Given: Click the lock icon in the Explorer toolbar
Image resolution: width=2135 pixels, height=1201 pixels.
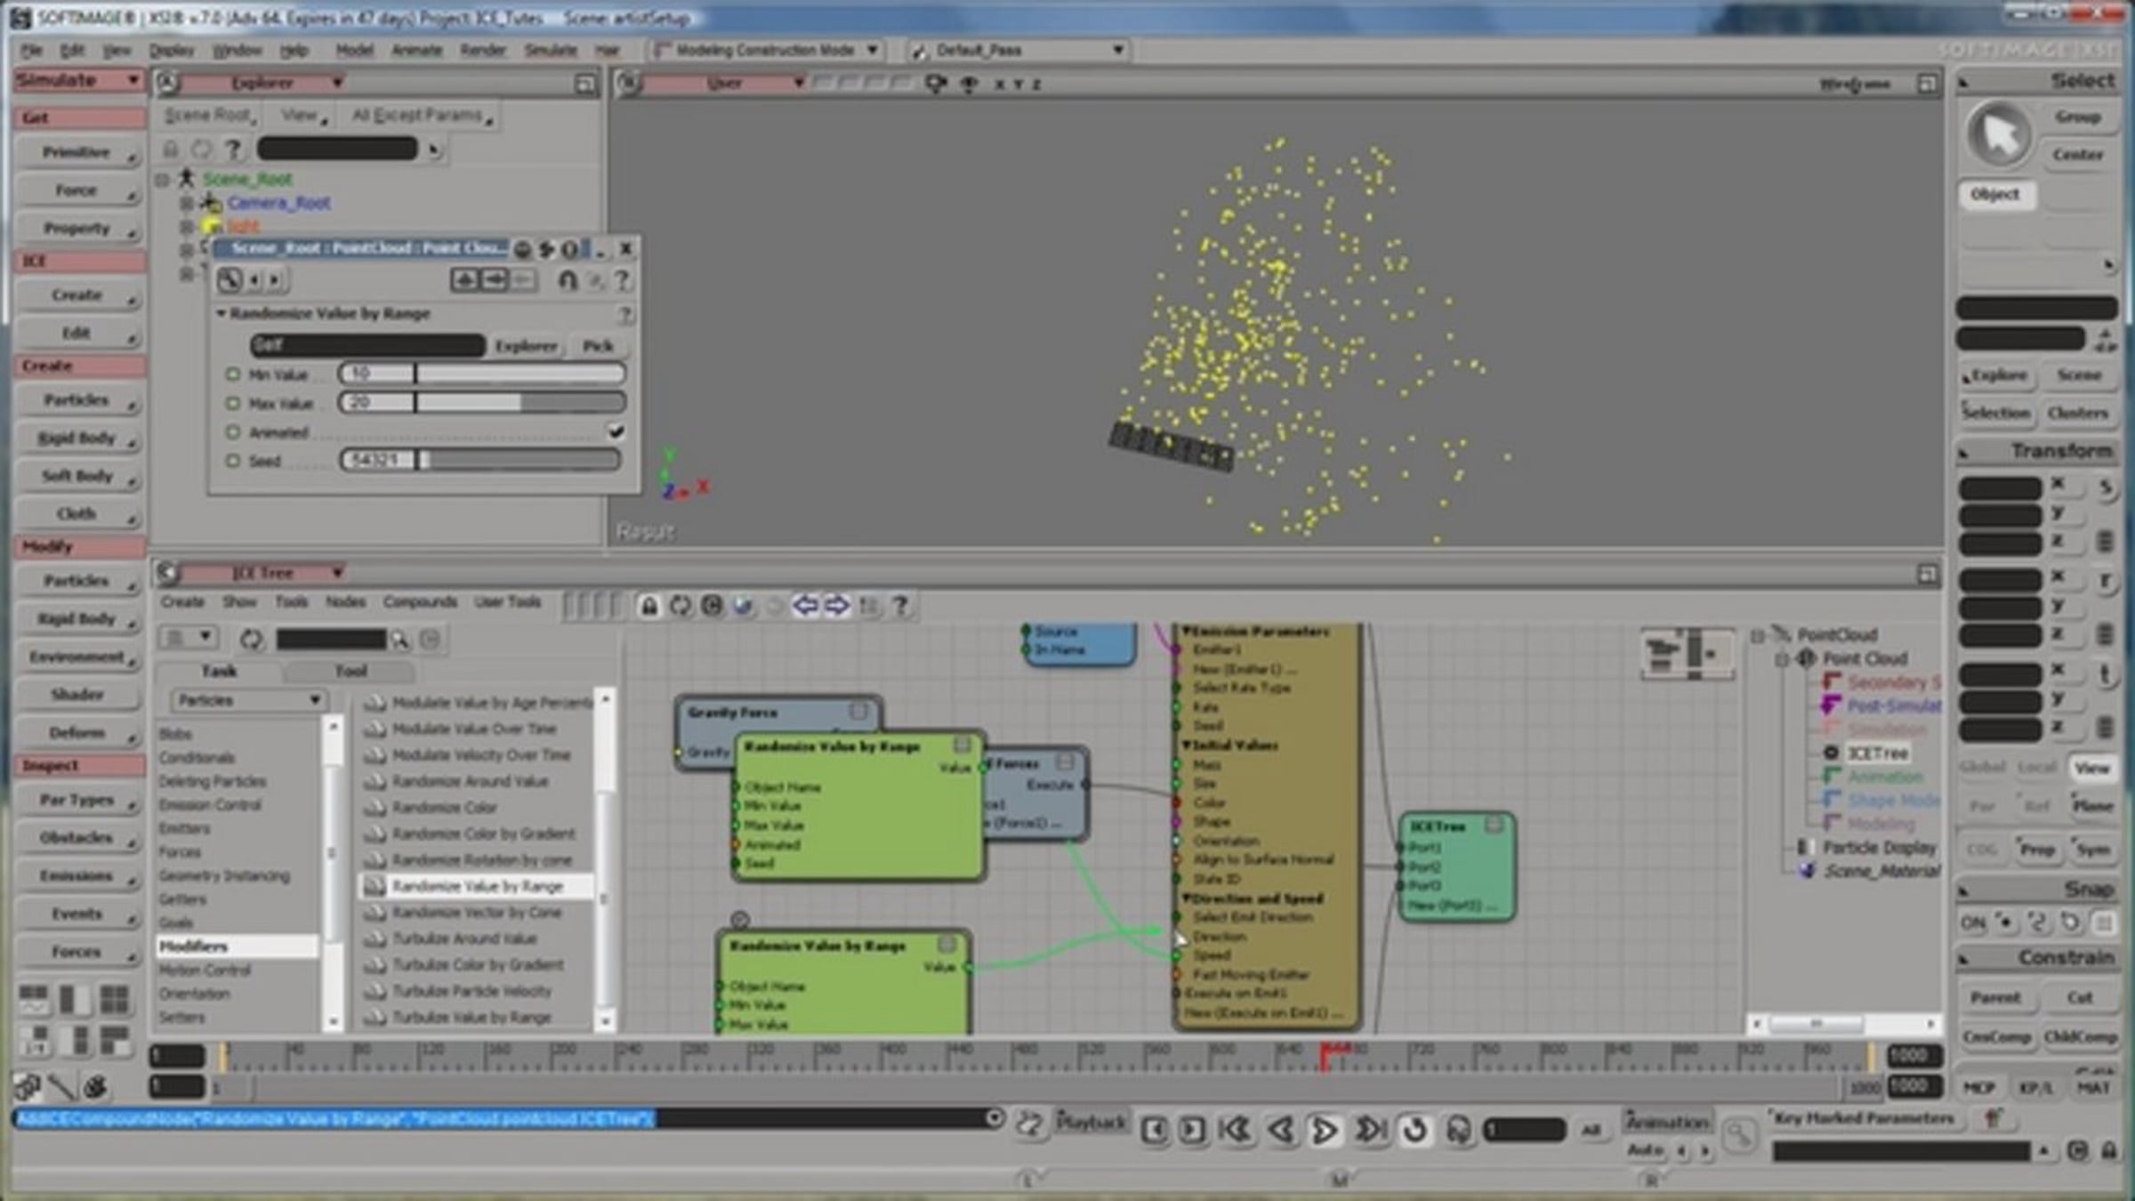Looking at the screenshot, I should [171, 149].
